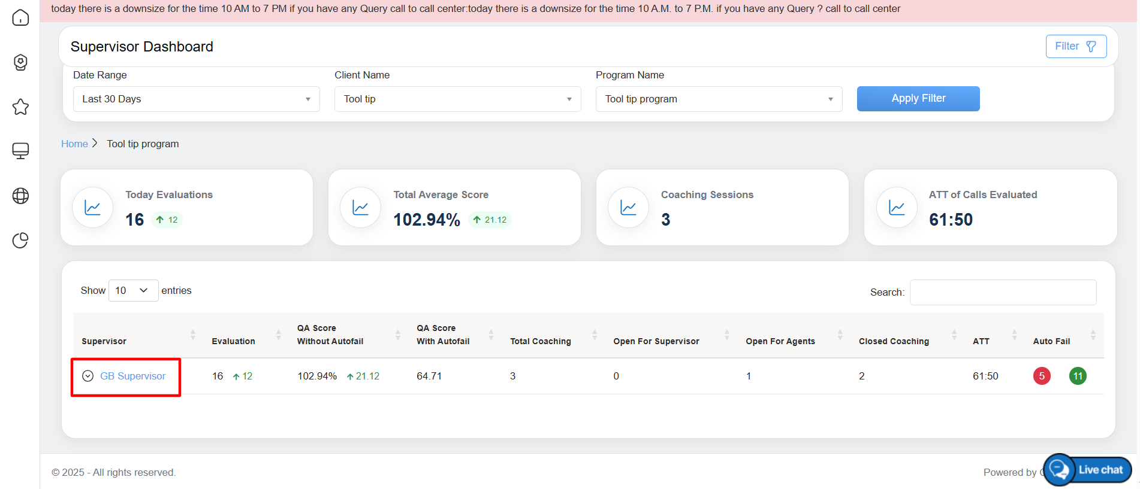
Task: Expand the GB Supervisor row chevron
Action: click(88, 376)
